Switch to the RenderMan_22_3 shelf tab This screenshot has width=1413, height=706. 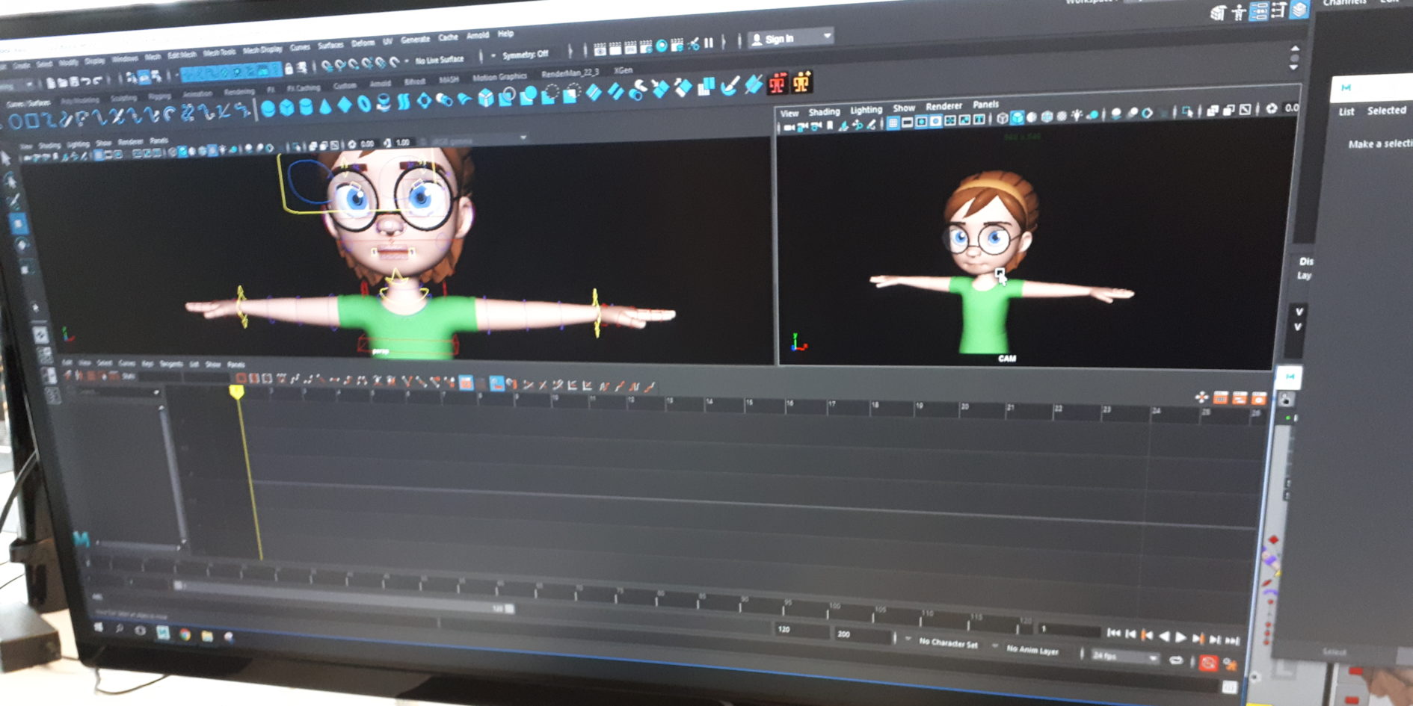570,72
